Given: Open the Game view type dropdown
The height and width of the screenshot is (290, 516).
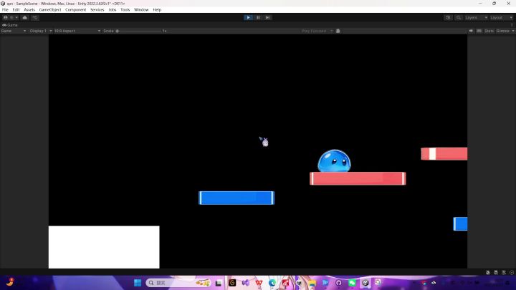Looking at the screenshot, I should [x=14, y=31].
